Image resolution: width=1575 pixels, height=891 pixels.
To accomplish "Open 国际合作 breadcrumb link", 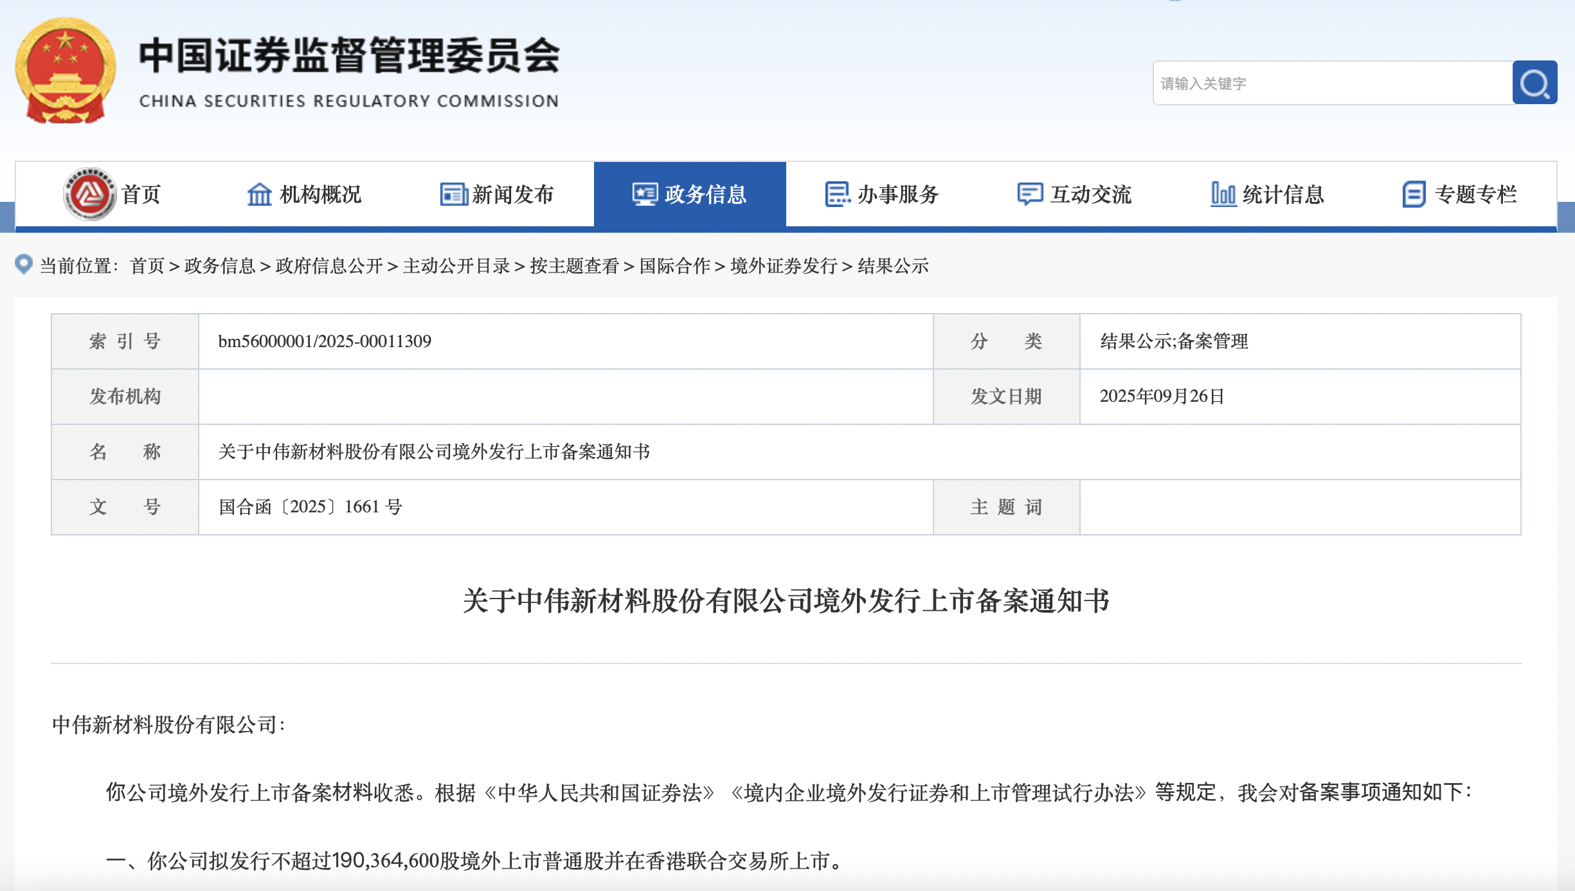I will pyautogui.click(x=674, y=265).
